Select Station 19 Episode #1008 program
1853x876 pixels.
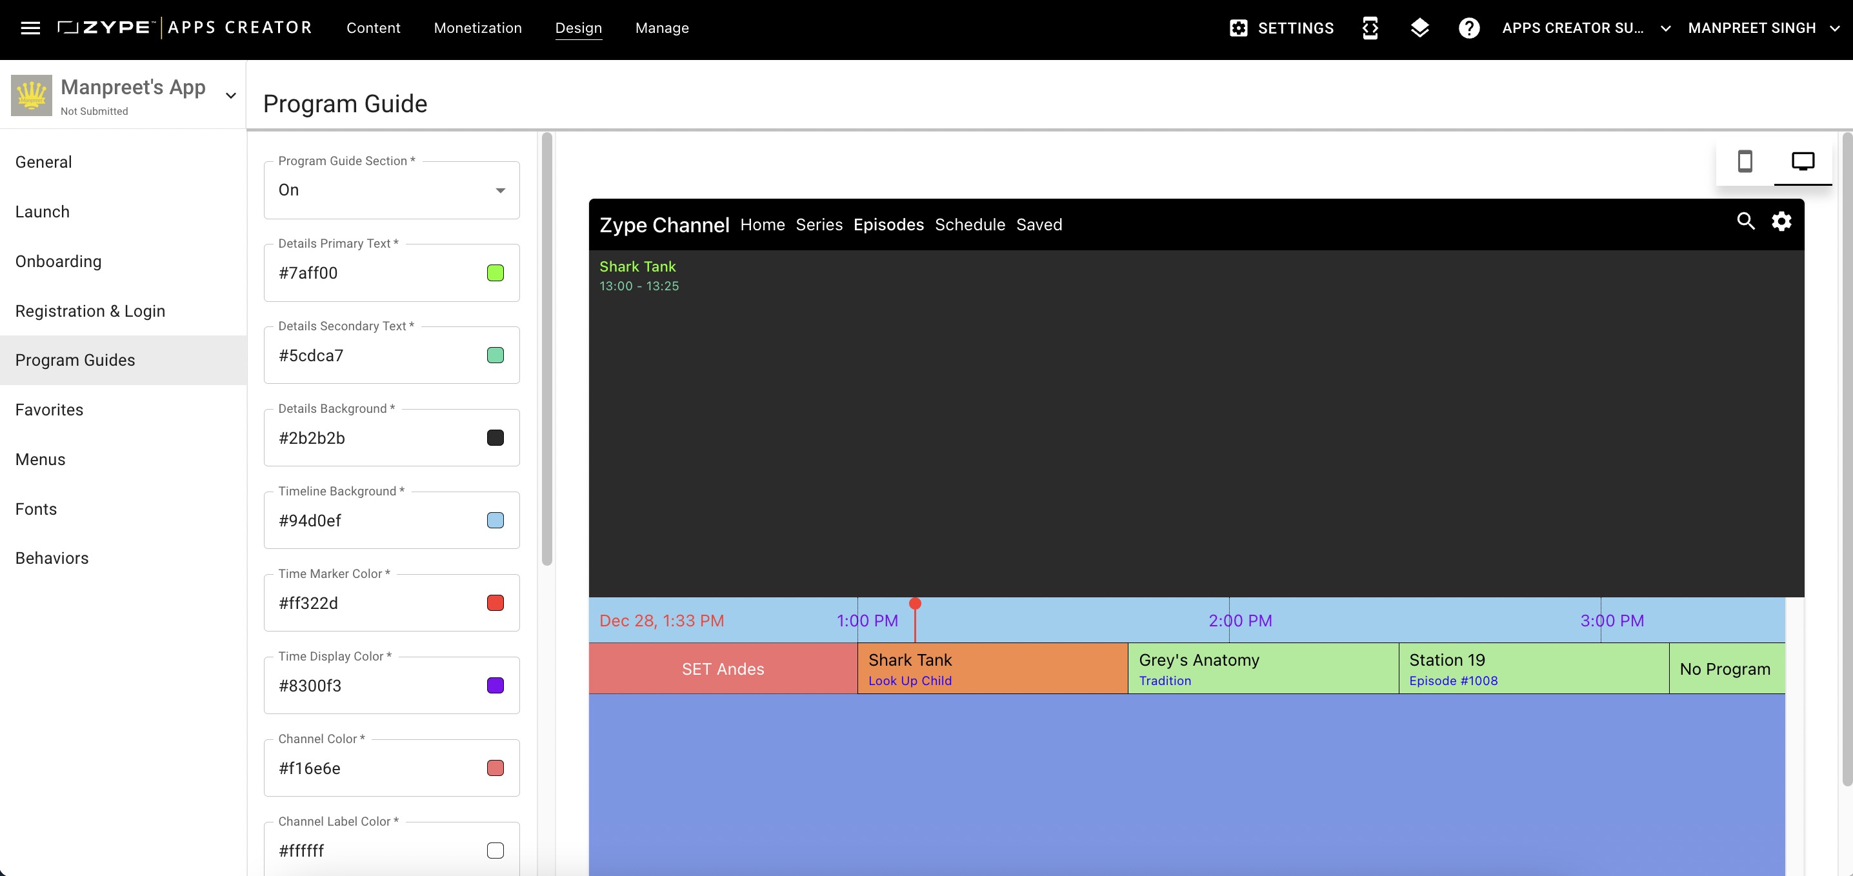1534,668
